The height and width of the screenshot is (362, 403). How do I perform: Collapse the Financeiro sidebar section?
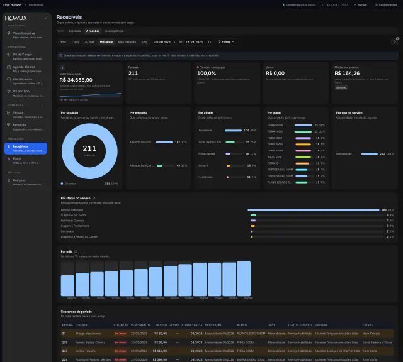coord(42,139)
